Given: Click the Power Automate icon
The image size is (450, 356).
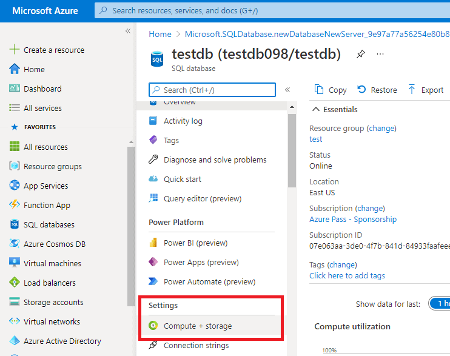Looking at the screenshot, I should pyautogui.click(x=153, y=281).
